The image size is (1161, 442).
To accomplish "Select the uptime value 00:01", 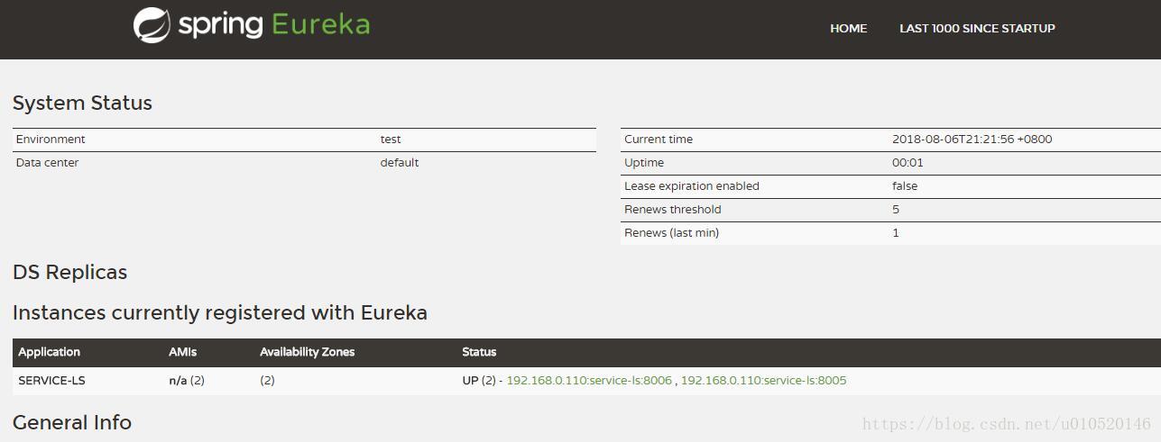I will tap(908, 163).
